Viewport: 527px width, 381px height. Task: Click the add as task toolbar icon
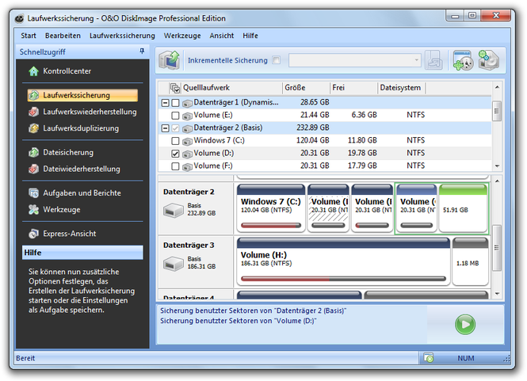tap(463, 60)
